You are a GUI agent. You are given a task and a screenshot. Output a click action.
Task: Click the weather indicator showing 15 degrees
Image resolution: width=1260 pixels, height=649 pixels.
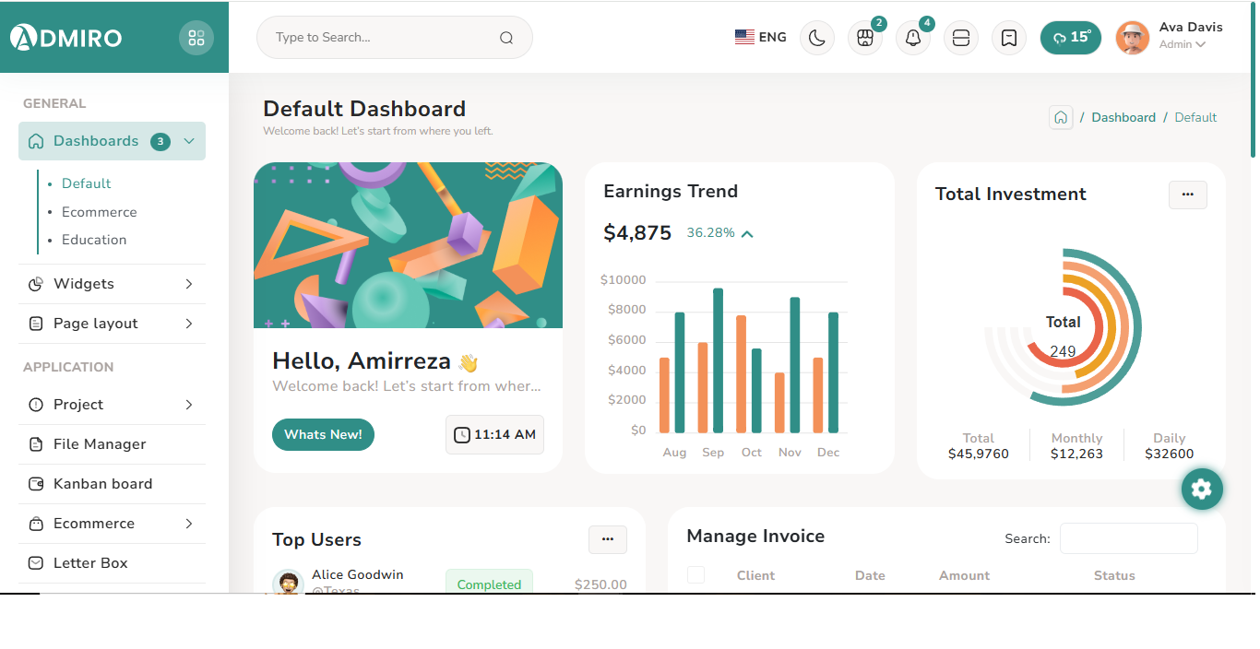point(1070,38)
